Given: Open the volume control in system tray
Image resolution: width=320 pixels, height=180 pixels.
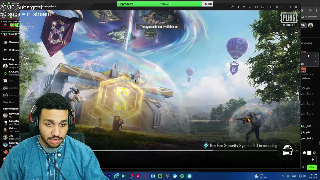Looking at the screenshot, I should point(305,176).
